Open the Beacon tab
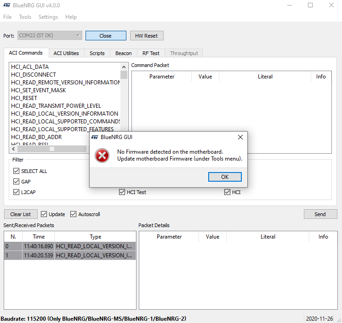The width and height of the screenshot is (342, 323). [x=124, y=53]
